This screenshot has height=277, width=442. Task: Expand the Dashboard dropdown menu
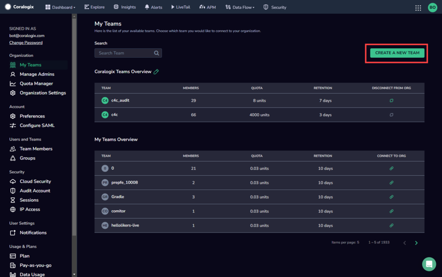60,7
